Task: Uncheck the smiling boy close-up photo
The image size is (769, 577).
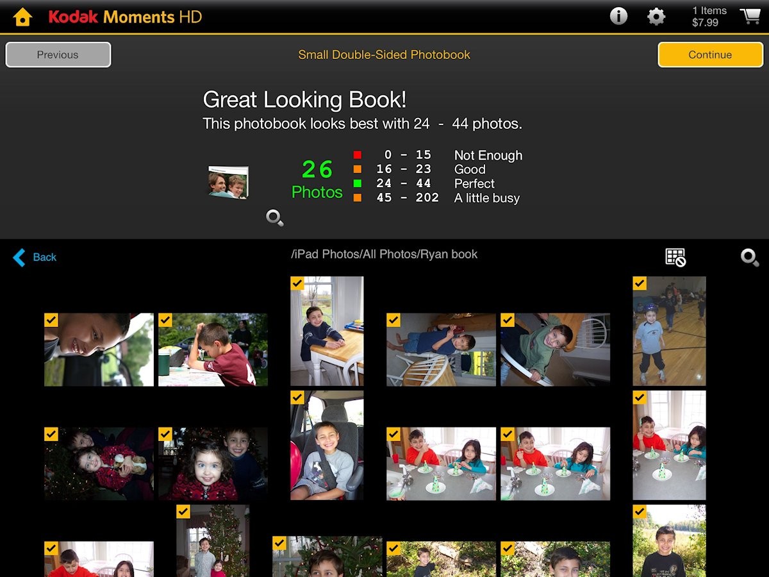Action: click(51, 320)
